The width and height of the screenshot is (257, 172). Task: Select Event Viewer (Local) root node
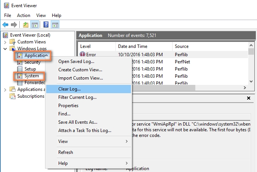30,35
